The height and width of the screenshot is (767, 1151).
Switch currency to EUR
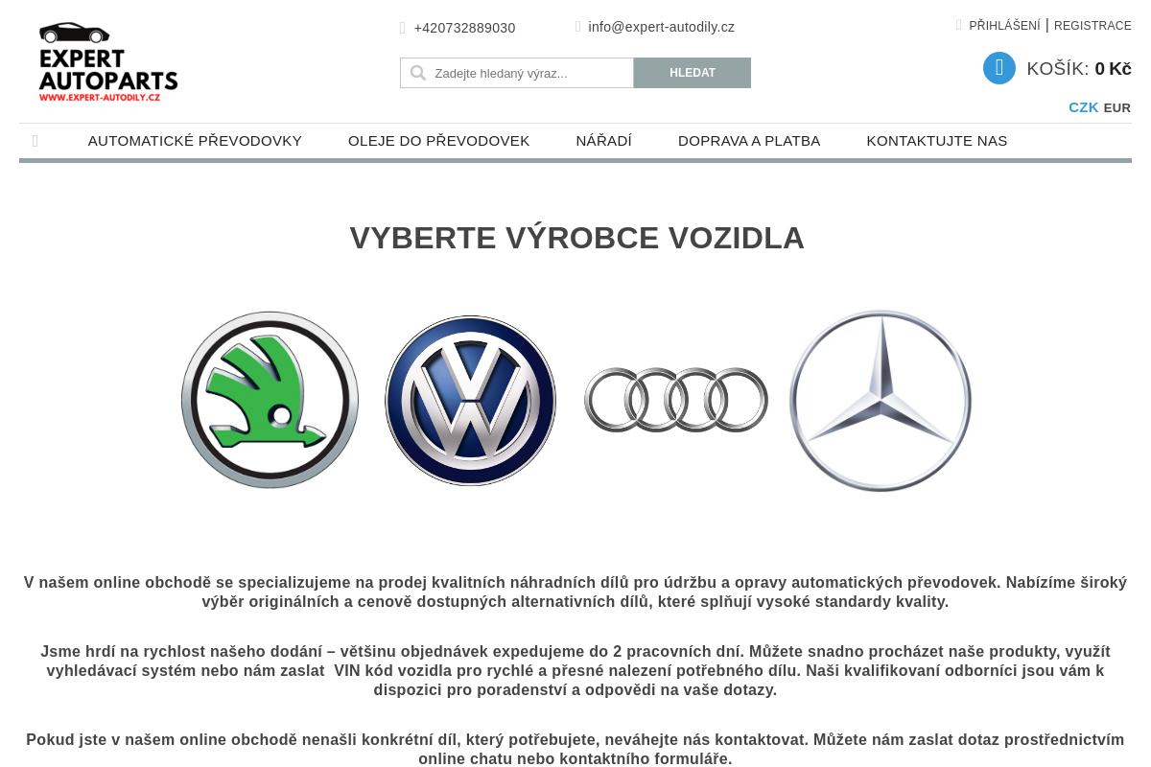[1116, 107]
